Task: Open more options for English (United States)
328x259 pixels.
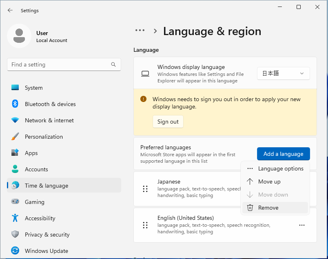Action: [x=301, y=225]
